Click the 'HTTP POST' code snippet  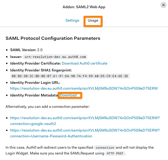115,153
